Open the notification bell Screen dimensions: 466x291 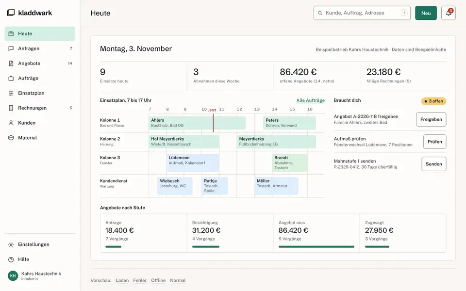coord(448,13)
